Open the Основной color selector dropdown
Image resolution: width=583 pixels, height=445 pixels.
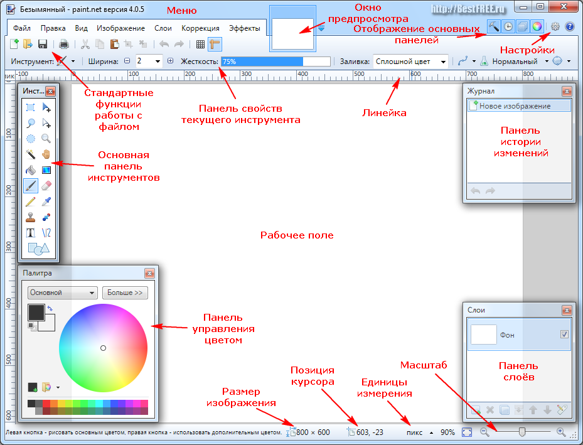63,293
